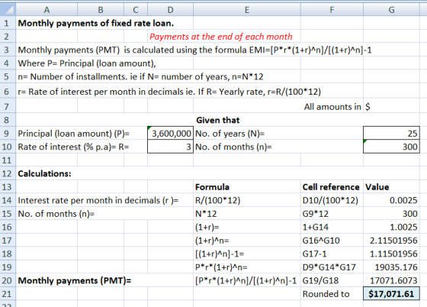Viewport: 427px width, 307px height.
Task: Select row 7 header
Action: coord(8,106)
